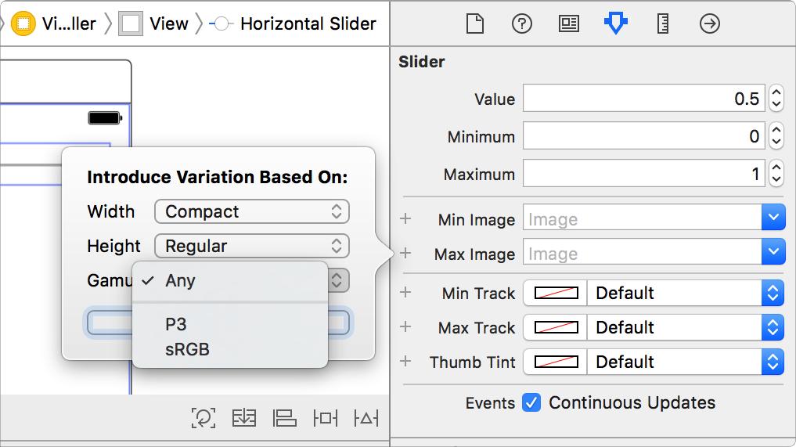Select the Attributes inspector icon
796x447 pixels.
tap(616, 24)
